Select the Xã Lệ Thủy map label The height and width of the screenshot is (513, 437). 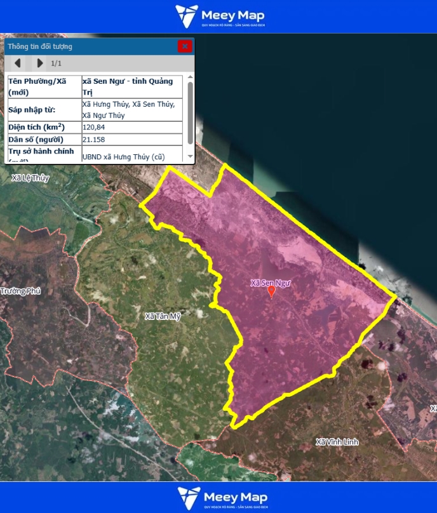(30, 178)
